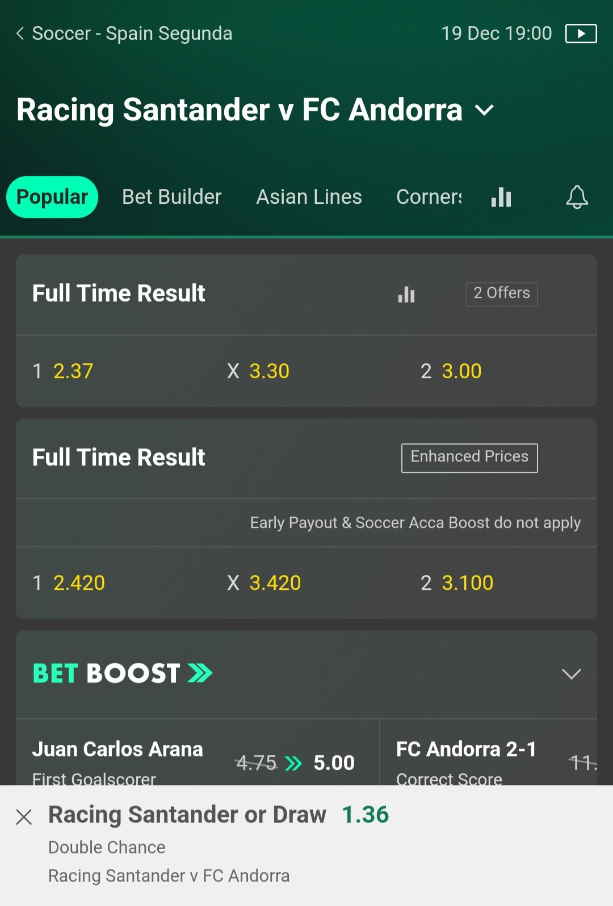
Task: Tap the Enhanced Prices badge
Action: point(469,458)
